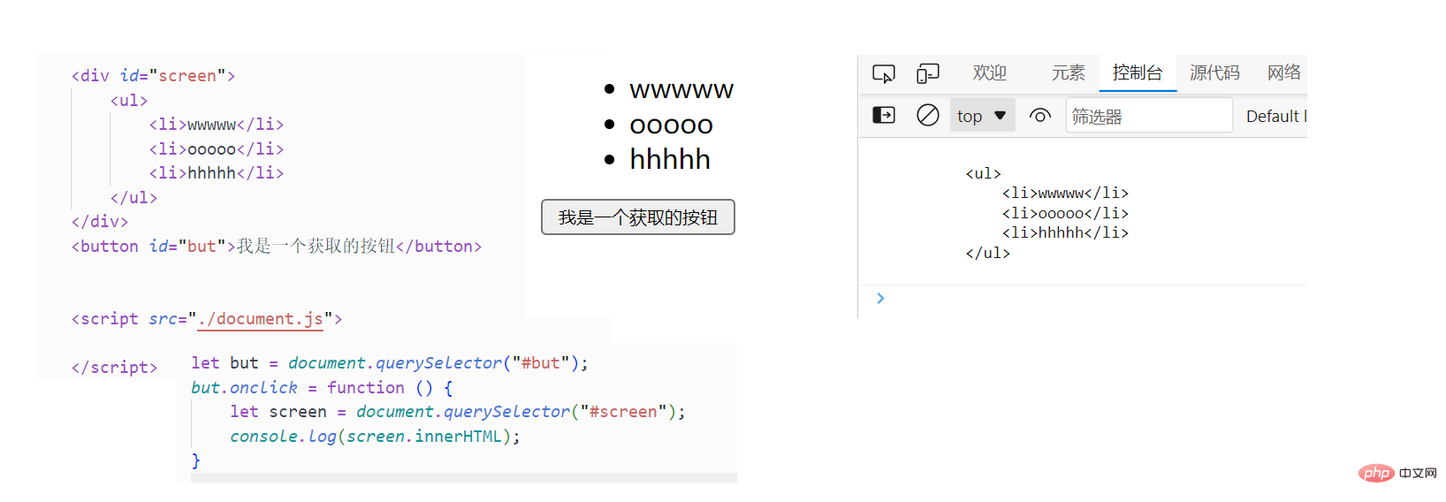Image resolution: width=1446 pixels, height=502 pixels.
Task: Create a live expression with the eye icon
Action: (x=1040, y=116)
